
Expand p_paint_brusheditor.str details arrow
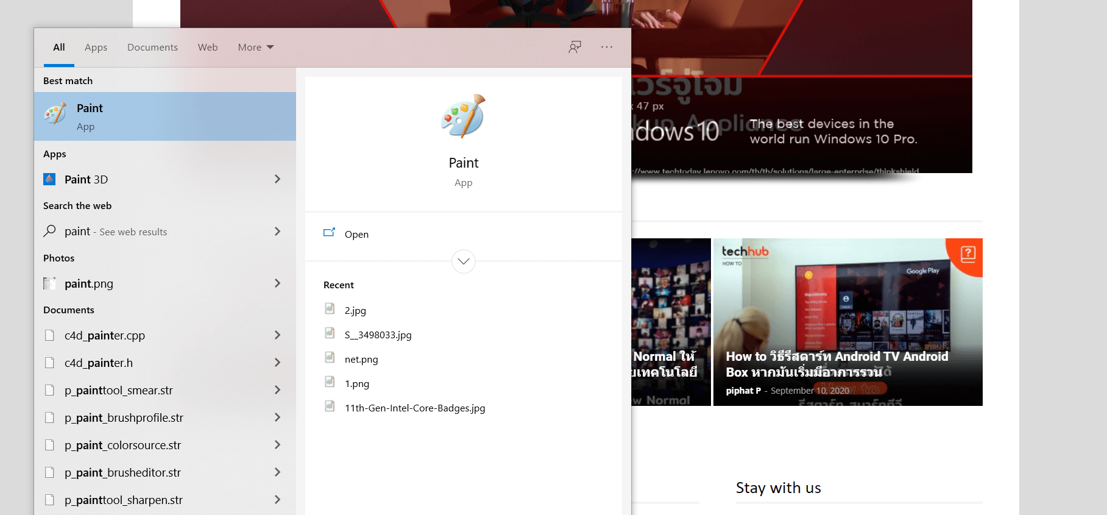tap(277, 472)
